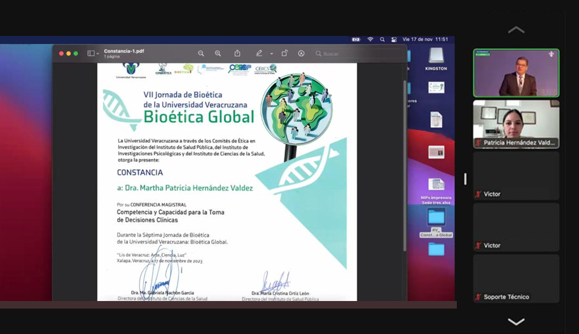The width and height of the screenshot is (579, 334).
Task: Click the circled-A annotate toolbar icon
Action: tap(301, 53)
